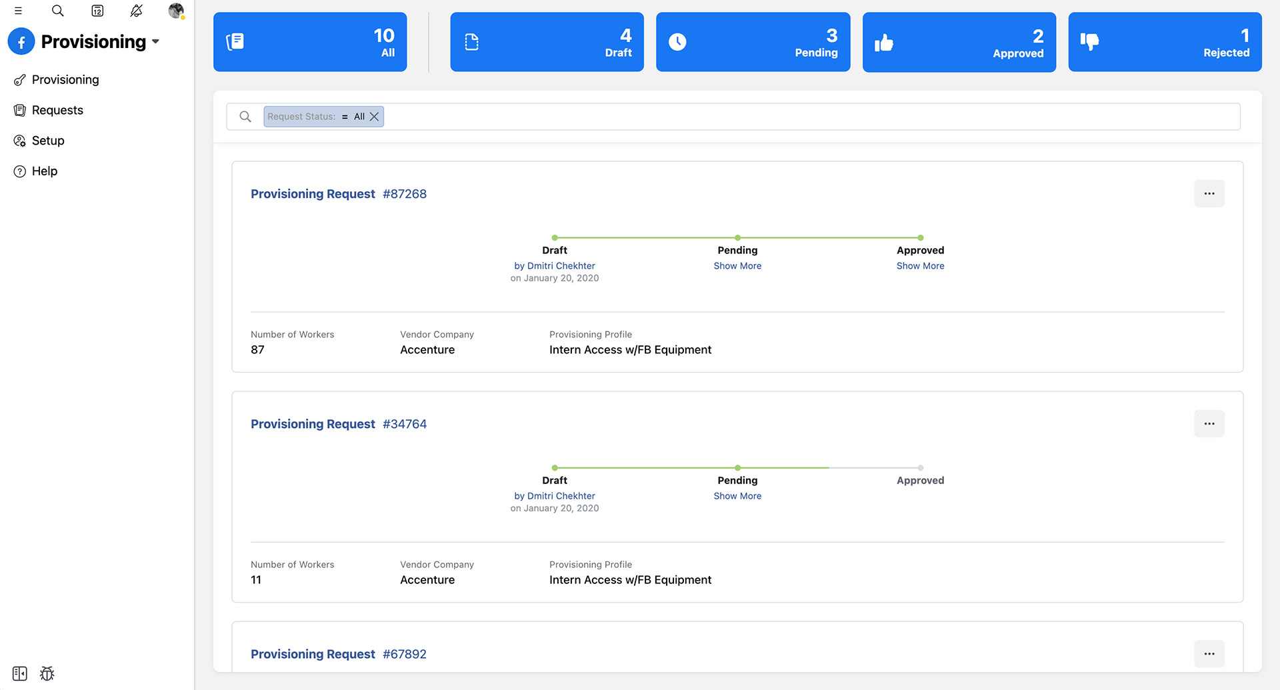Open the user profile avatar
This screenshot has height=690, width=1280.
point(176,11)
